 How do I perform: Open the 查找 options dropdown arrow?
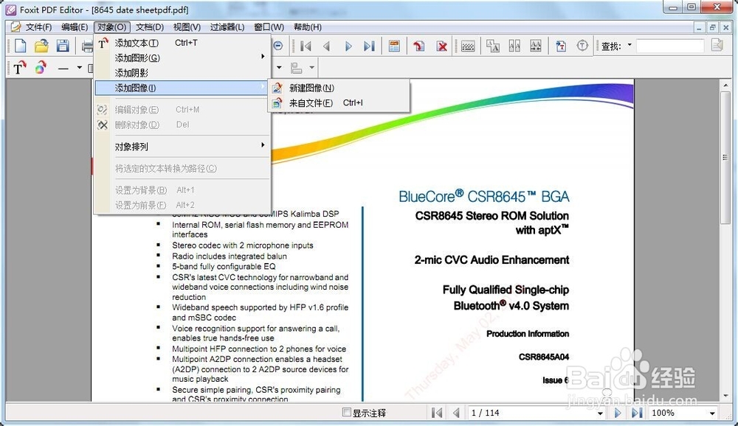[x=630, y=45]
